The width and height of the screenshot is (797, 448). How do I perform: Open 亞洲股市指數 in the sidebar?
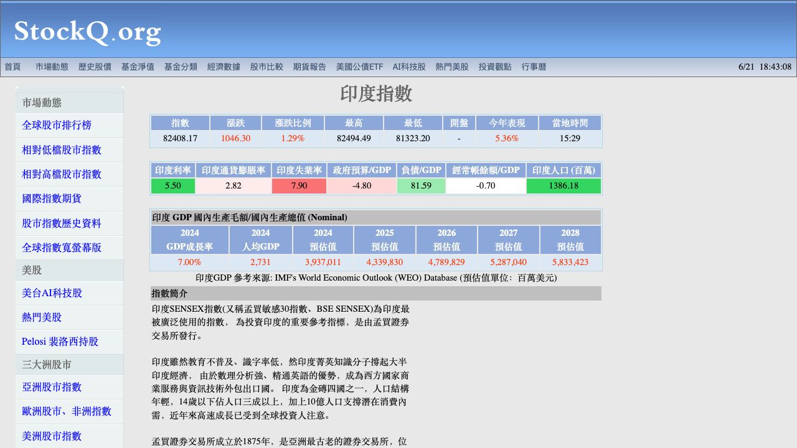coord(52,387)
